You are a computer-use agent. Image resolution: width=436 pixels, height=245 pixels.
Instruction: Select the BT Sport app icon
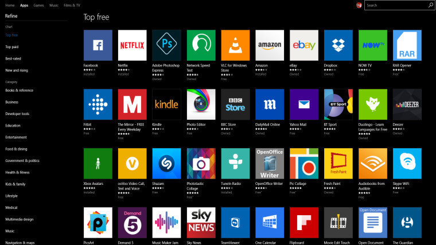click(338, 104)
